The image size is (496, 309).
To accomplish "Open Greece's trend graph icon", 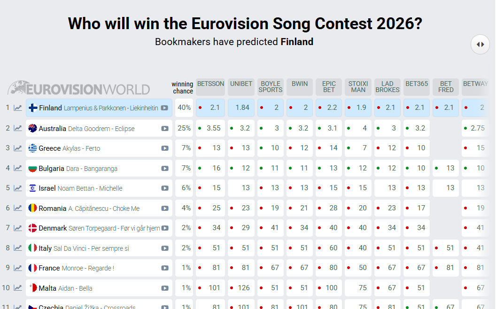I will coord(18,148).
